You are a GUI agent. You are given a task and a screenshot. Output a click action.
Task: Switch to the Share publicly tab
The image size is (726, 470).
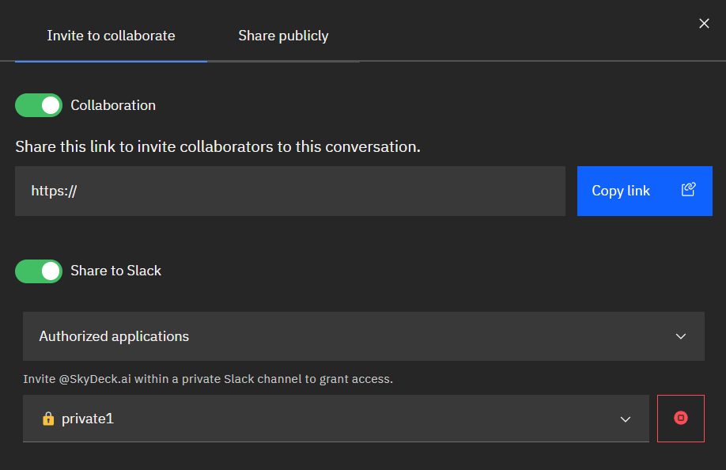(283, 36)
